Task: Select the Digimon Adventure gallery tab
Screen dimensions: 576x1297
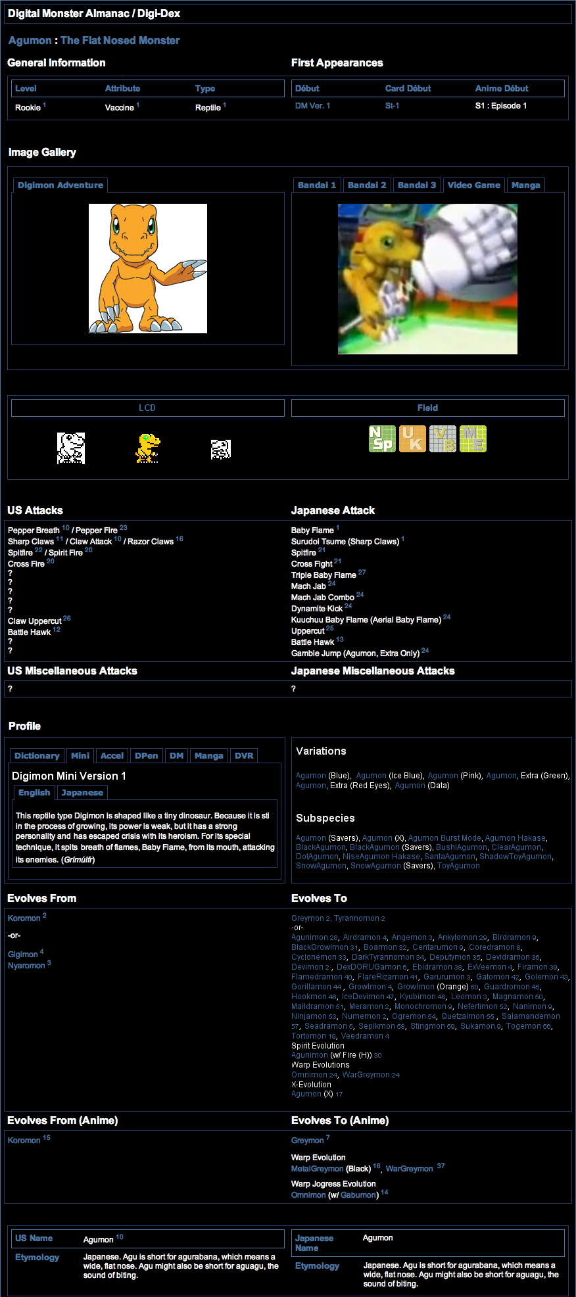Action: point(60,185)
